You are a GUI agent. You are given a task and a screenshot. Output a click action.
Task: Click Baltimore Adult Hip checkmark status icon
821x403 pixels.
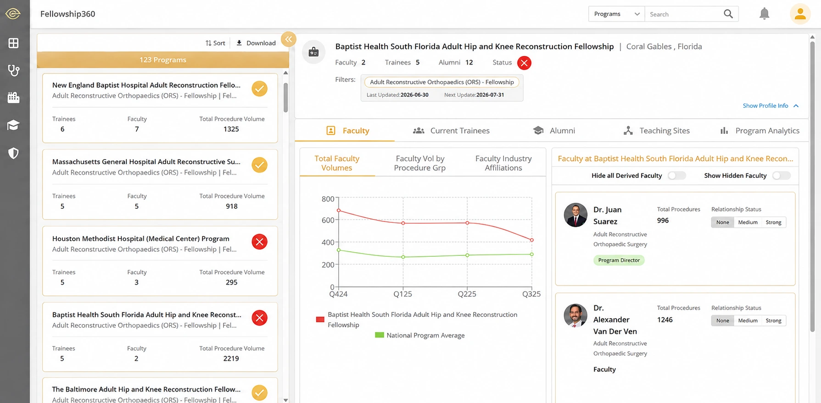(x=259, y=392)
